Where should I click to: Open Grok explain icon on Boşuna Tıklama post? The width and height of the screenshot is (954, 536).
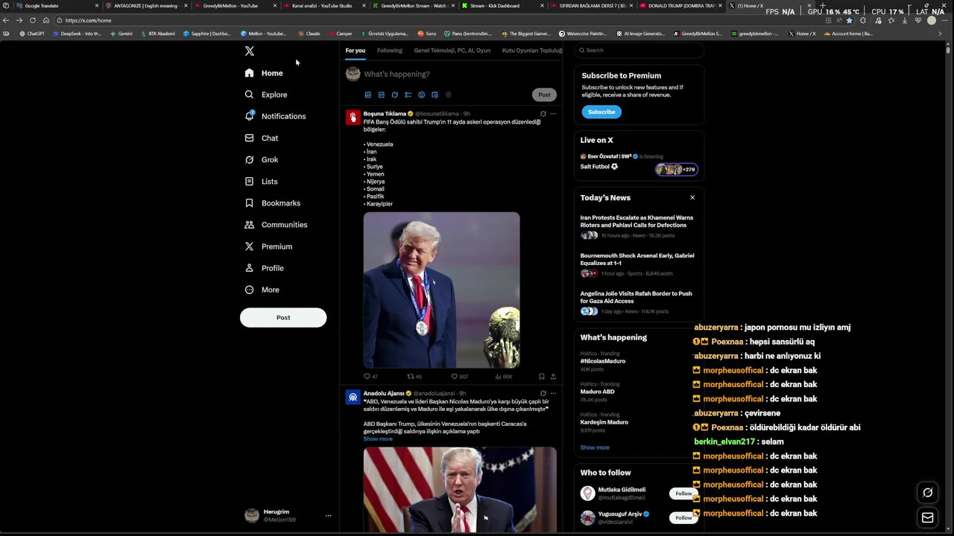point(543,114)
